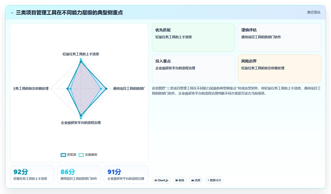331x194 pixels.
Task: Click the description paragraph starting with 这张图把
Action: tap(236, 91)
